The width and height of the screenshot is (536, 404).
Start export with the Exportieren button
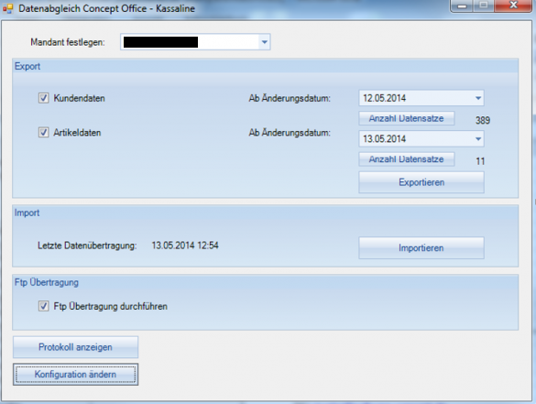(x=421, y=182)
